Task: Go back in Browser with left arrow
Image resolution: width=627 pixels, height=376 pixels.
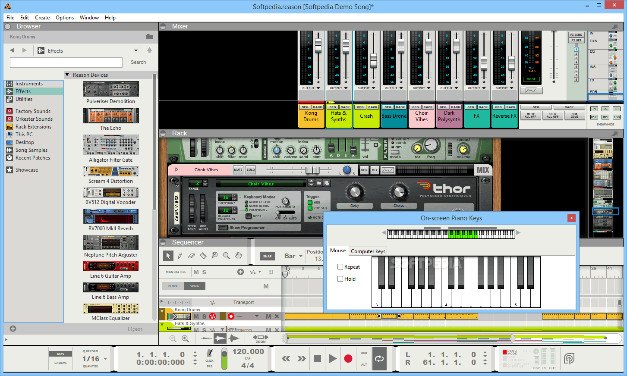Action: tap(12, 50)
